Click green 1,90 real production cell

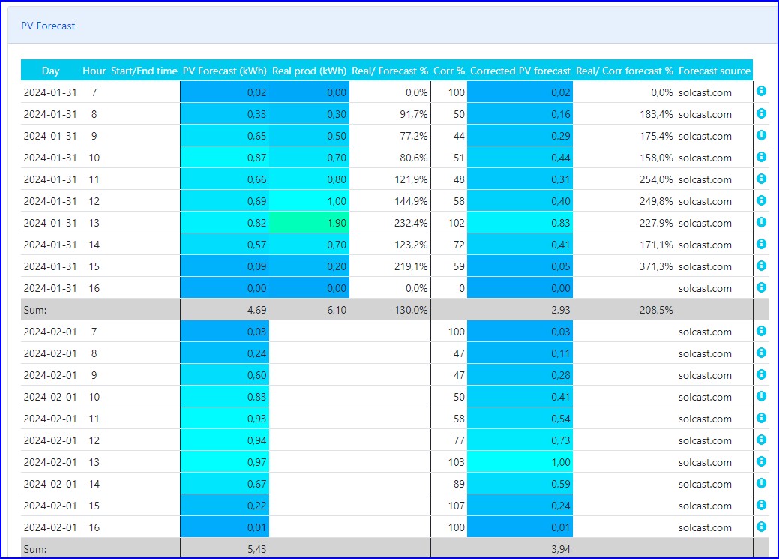310,223
